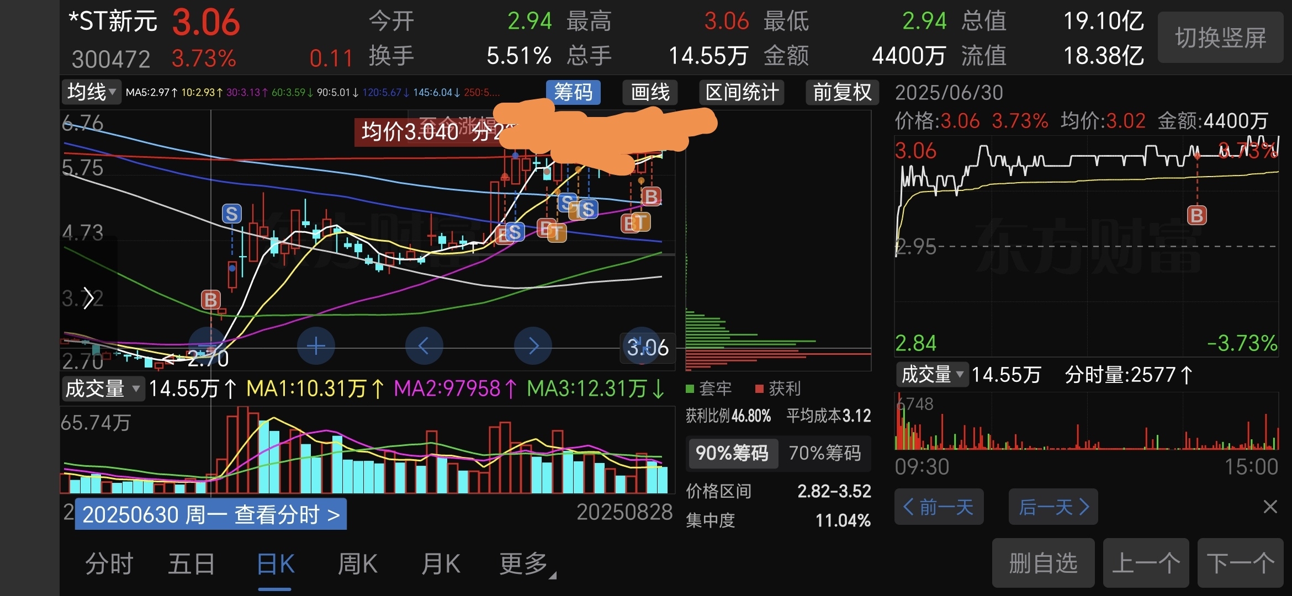Close the intraday panel with the X icon
The height and width of the screenshot is (596, 1292).
tap(1270, 507)
